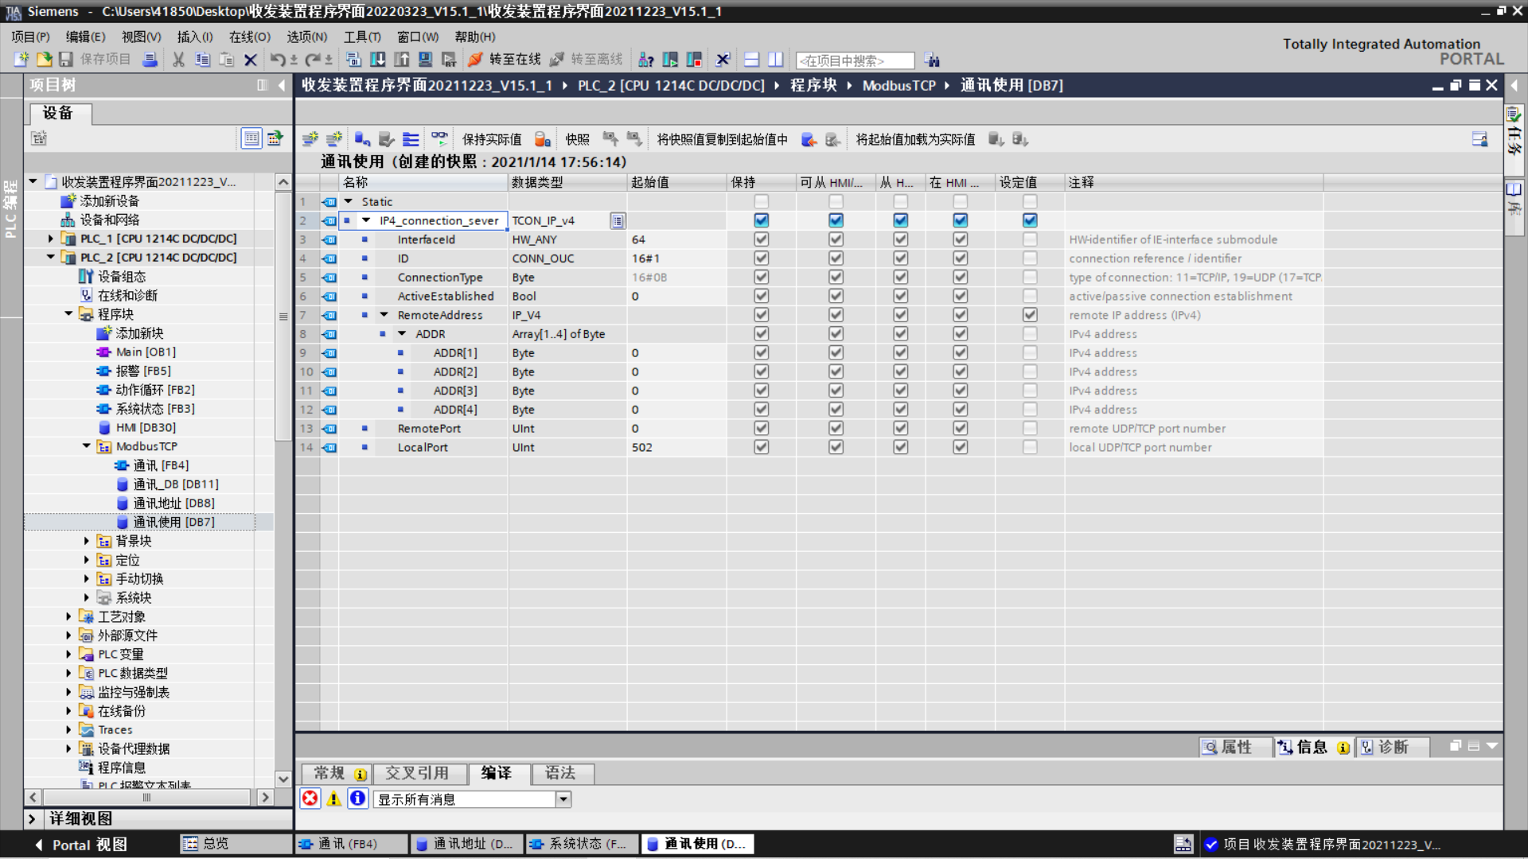Click the Start CPU toolbar icon
The image size is (1528, 859).
click(x=671, y=60)
